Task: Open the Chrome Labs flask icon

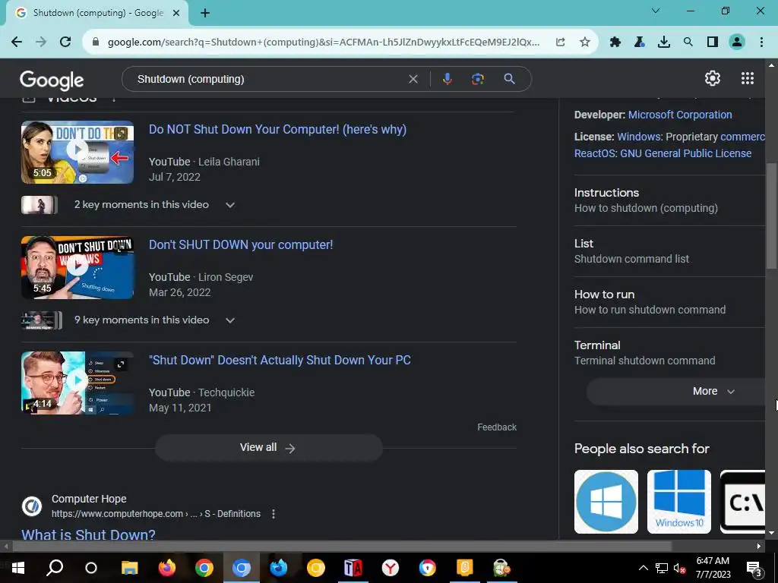Action: coord(640,43)
